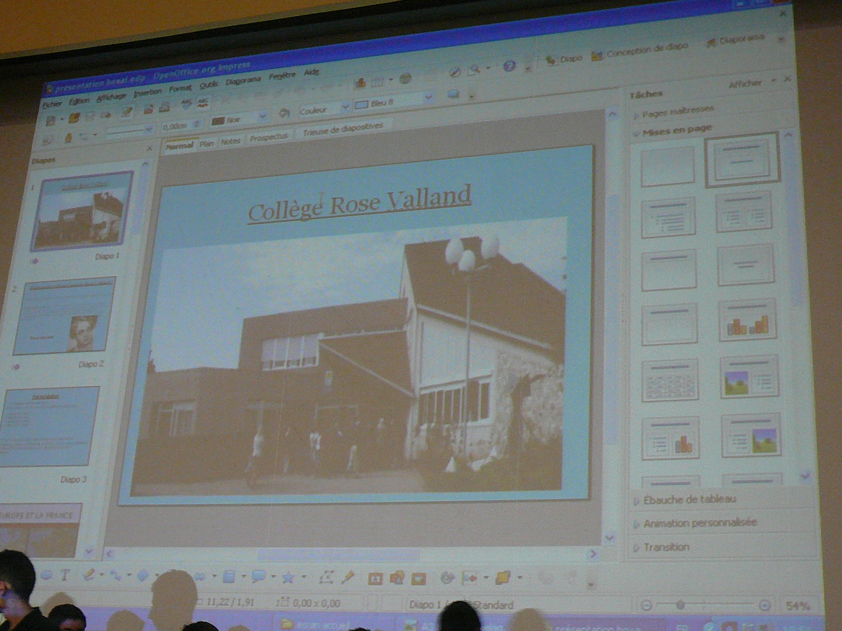Toggle the edit points tool
Image resolution: width=842 pixels, height=631 pixels.
coord(326,577)
